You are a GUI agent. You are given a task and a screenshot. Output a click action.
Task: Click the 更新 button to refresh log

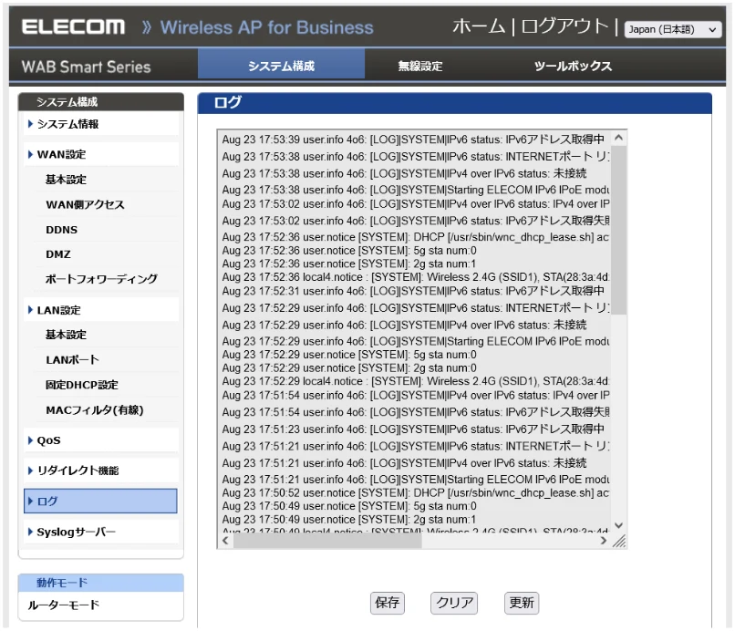[522, 603]
